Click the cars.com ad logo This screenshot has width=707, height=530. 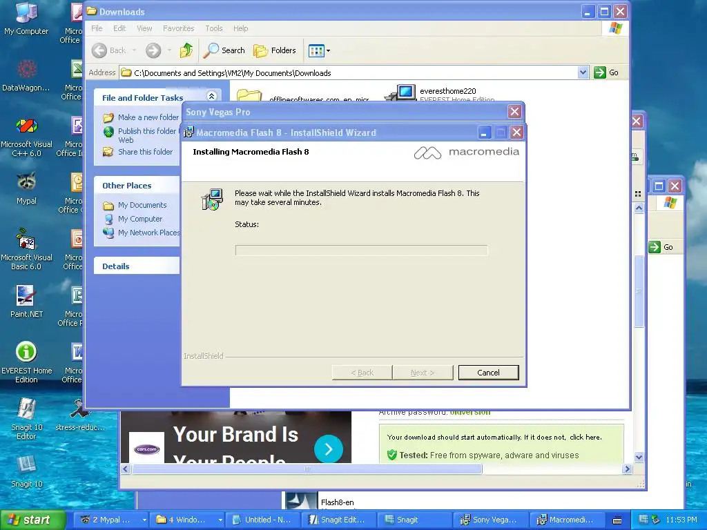pos(146,449)
